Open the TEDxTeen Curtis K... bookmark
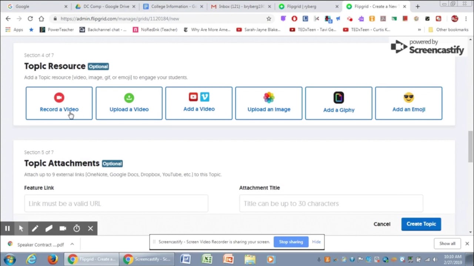Viewport: 474px width, 266px height. [367, 30]
